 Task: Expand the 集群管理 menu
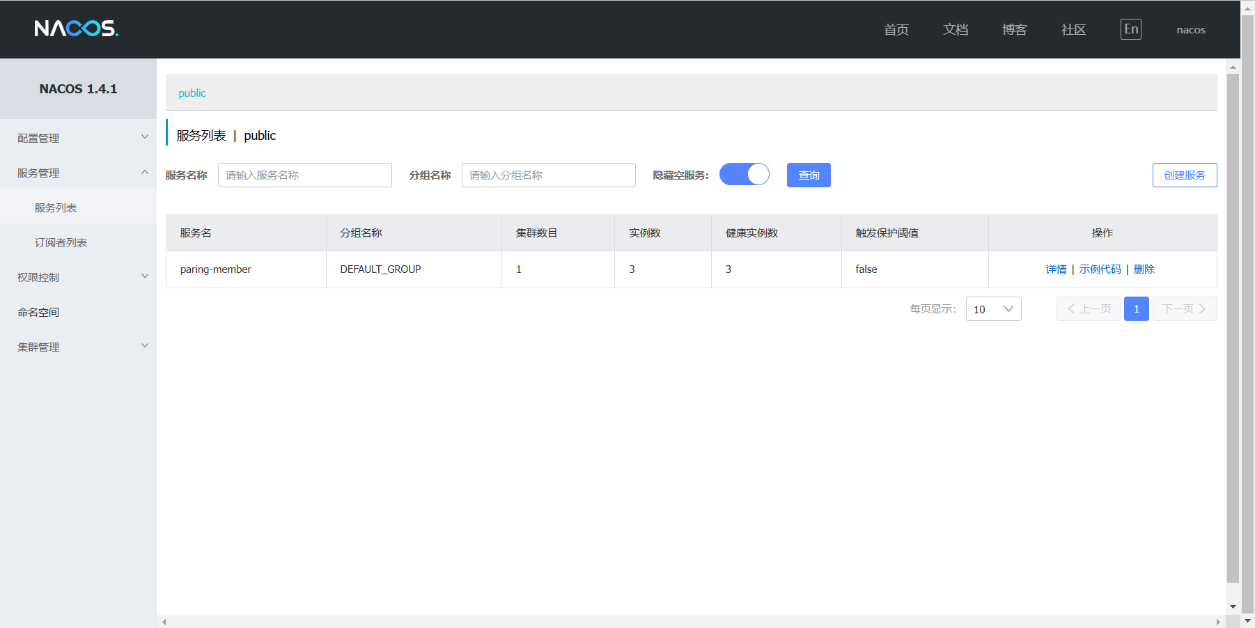click(78, 347)
